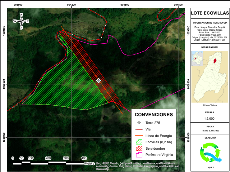Click the Q.E.T. caption under the logo
This screenshot has height=172, width=230.
click(211, 167)
